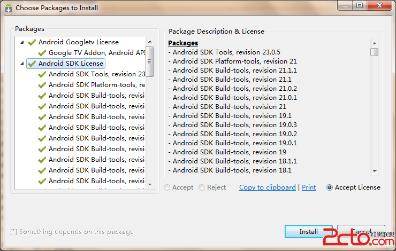Select the Reject radio button
Screen dimensions: 396x251
(x=202, y=187)
